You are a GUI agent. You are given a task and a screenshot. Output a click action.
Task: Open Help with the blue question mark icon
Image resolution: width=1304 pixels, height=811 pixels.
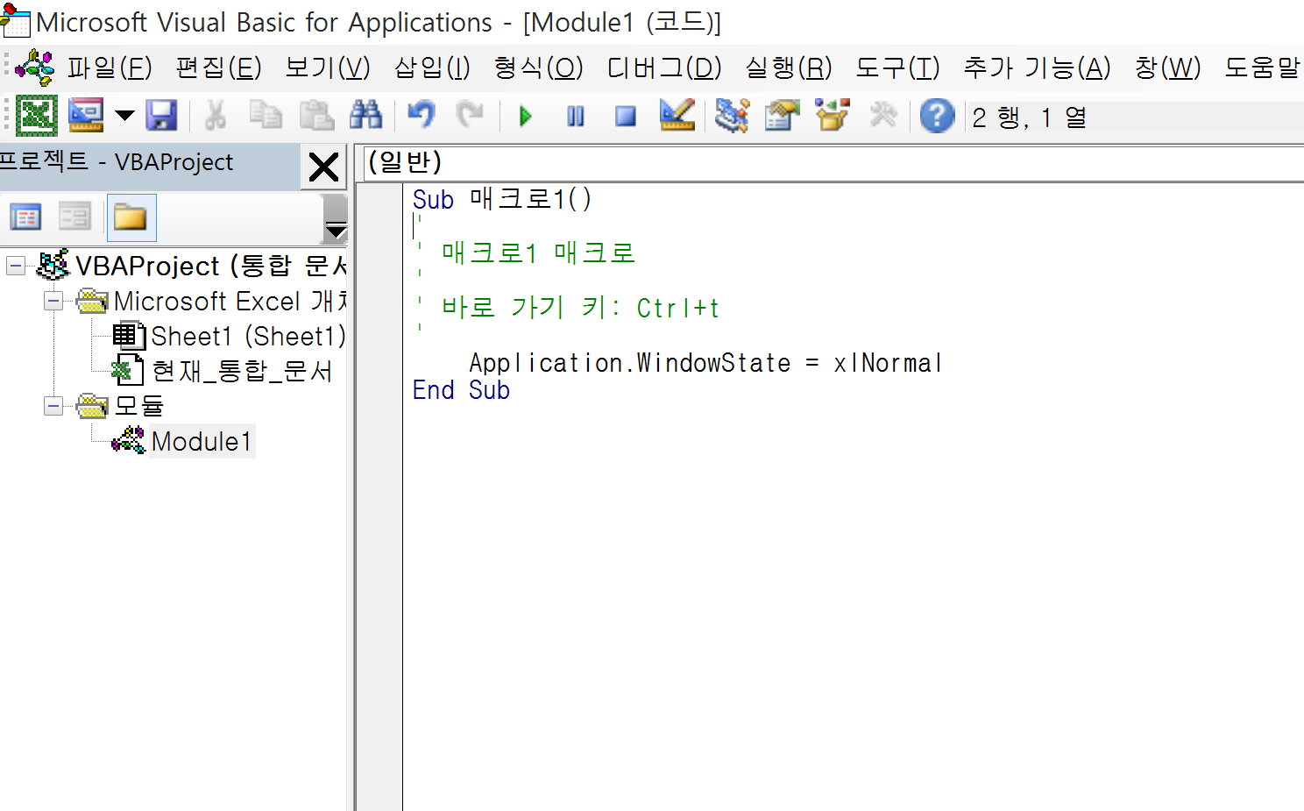click(937, 115)
